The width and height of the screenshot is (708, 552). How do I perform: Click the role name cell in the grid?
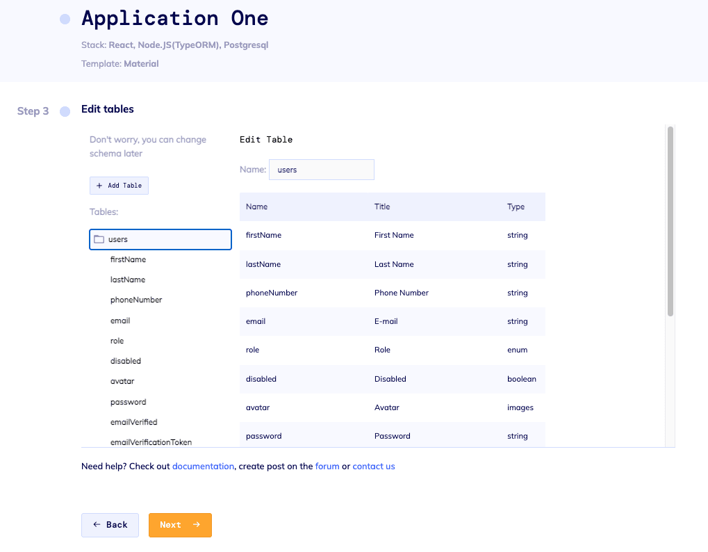(252, 350)
